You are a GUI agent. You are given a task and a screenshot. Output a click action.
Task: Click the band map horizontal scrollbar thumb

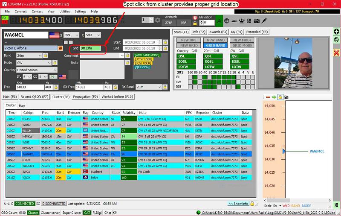click(278, 200)
